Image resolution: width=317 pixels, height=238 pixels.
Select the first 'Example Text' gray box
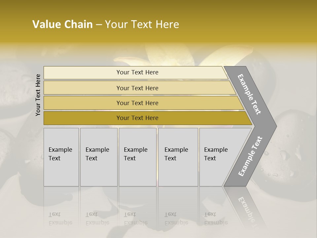(x=61, y=157)
